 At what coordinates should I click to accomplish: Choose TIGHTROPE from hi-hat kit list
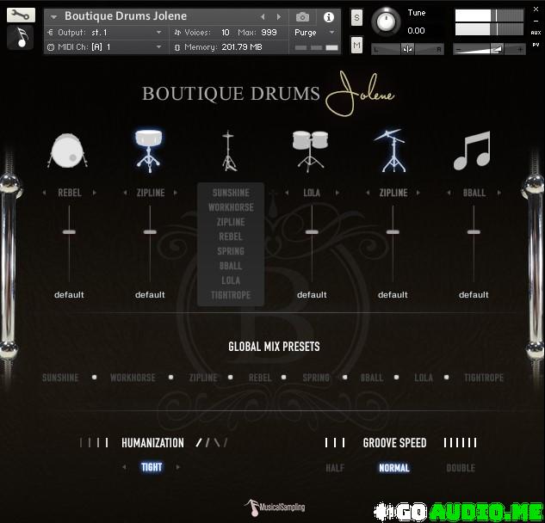pos(231,295)
